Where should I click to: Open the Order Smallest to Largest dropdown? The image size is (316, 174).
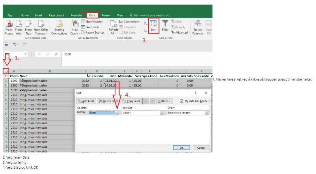207,113
